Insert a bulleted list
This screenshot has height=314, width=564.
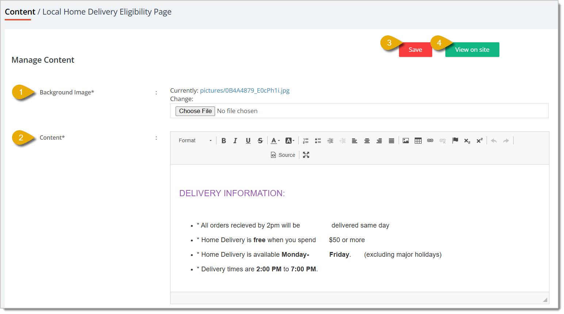pos(318,140)
